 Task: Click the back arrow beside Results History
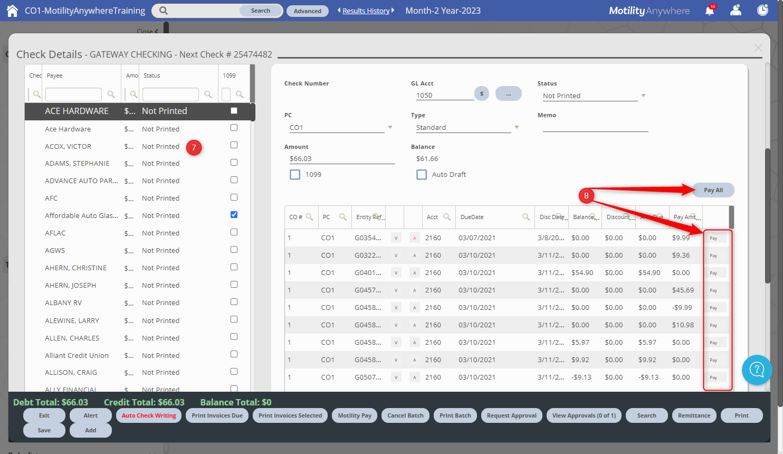pyautogui.click(x=339, y=11)
